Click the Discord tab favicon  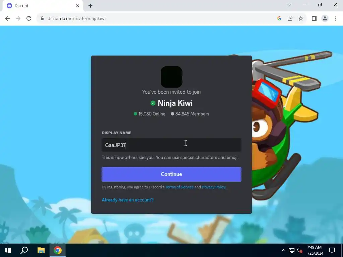pyautogui.click(x=9, y=6)
